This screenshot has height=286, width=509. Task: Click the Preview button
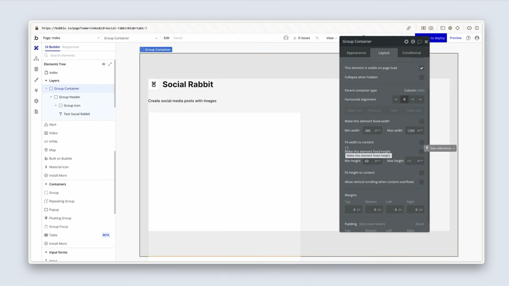(456, 38)
